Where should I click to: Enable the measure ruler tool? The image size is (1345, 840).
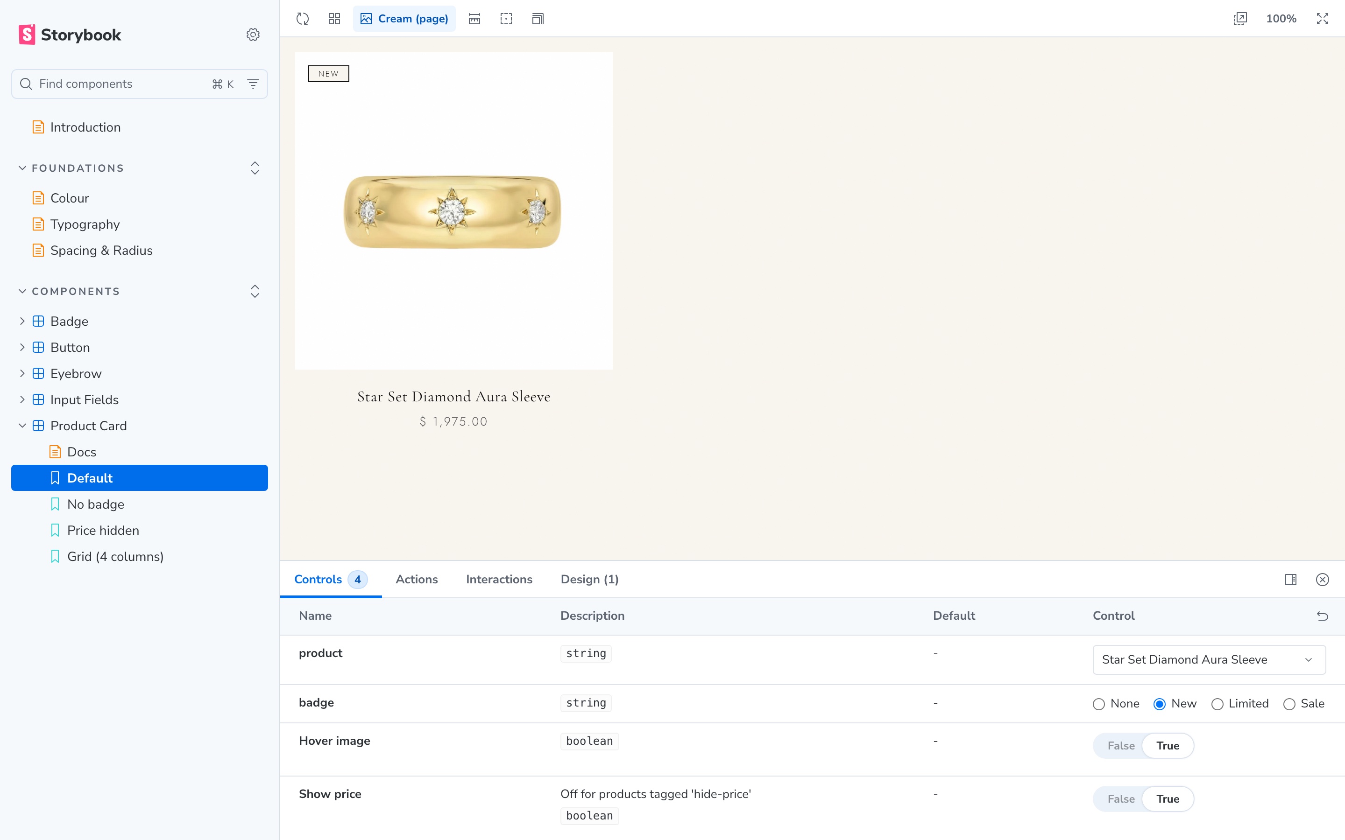coord(474,19)
